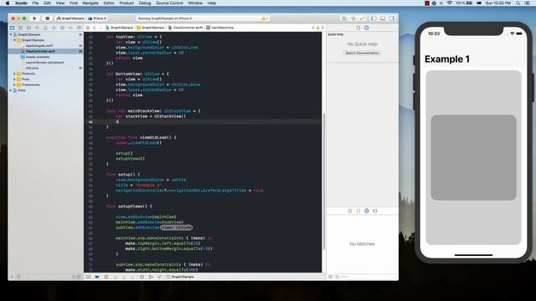Click the Apple menu icon
Screen dimensions: 536x301
[8, 3]
